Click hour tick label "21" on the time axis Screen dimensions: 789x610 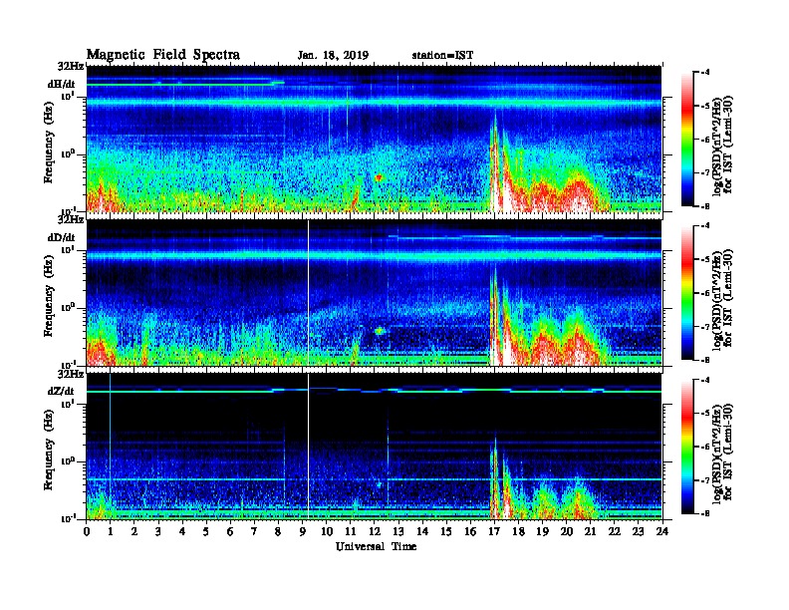[x=590, y=532]
